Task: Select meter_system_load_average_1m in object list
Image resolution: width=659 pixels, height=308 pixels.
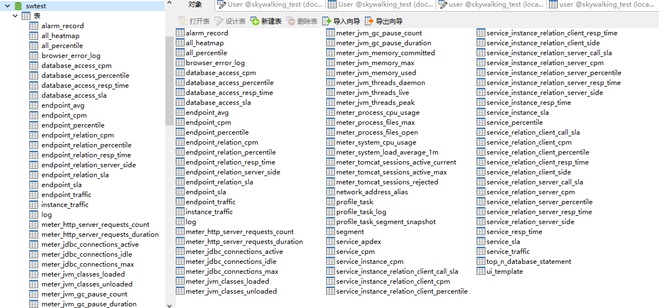Action: coord(387,152)
